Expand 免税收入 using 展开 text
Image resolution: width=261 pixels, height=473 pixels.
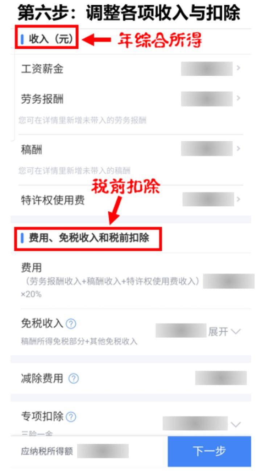(218, 331)
